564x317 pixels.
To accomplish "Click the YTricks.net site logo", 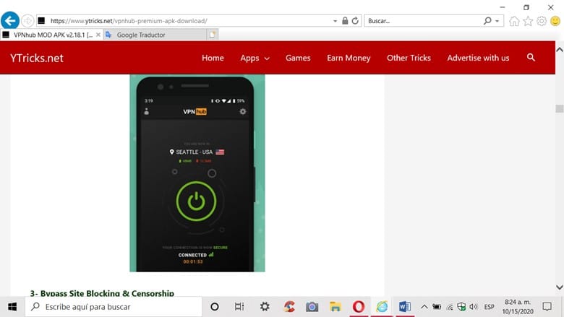I will [x=37, y=58].
